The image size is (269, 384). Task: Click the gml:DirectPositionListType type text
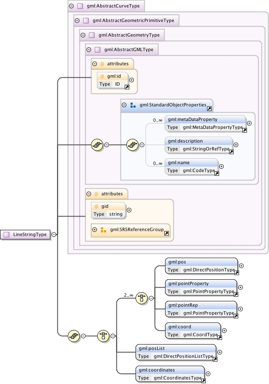pos(183,356)
